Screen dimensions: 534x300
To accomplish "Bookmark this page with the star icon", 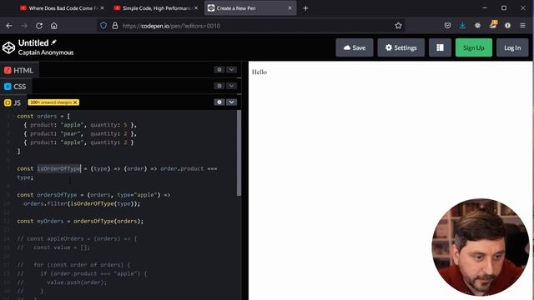I will tap(398, 26).
